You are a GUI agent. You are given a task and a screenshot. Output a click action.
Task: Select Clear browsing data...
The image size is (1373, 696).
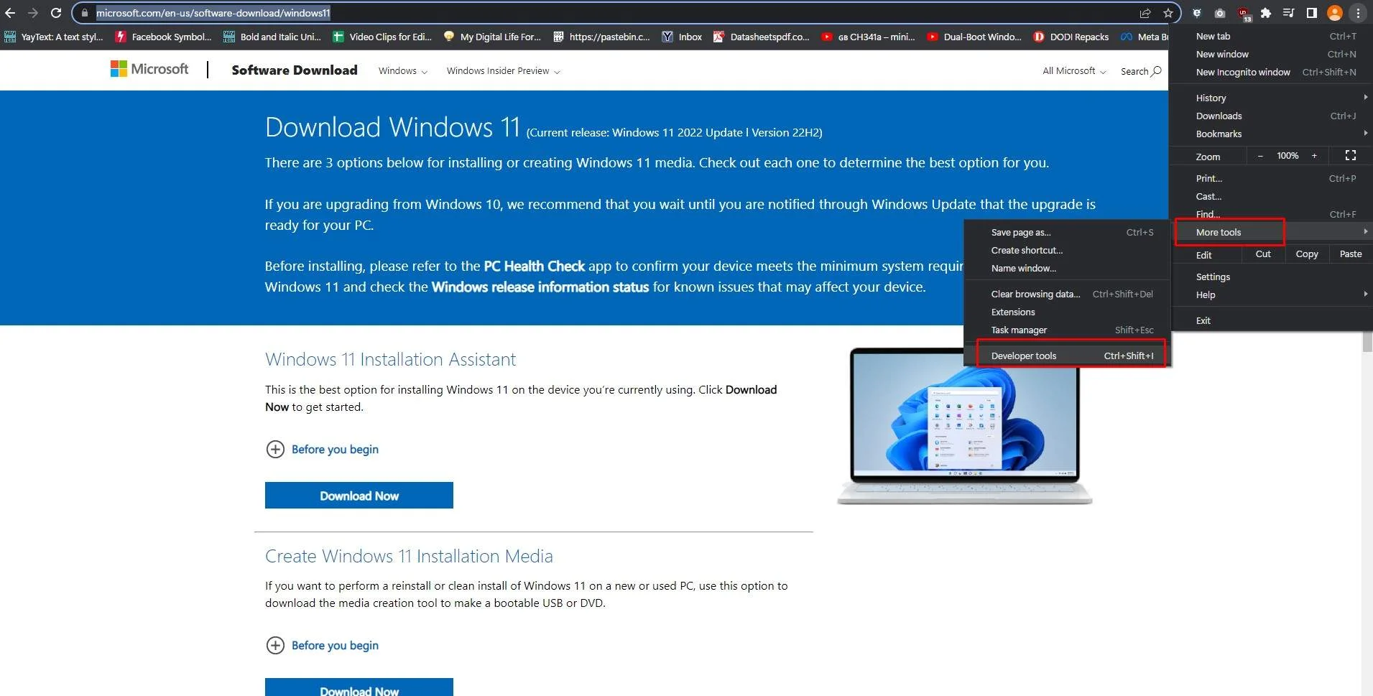[x=1067, y=294]
